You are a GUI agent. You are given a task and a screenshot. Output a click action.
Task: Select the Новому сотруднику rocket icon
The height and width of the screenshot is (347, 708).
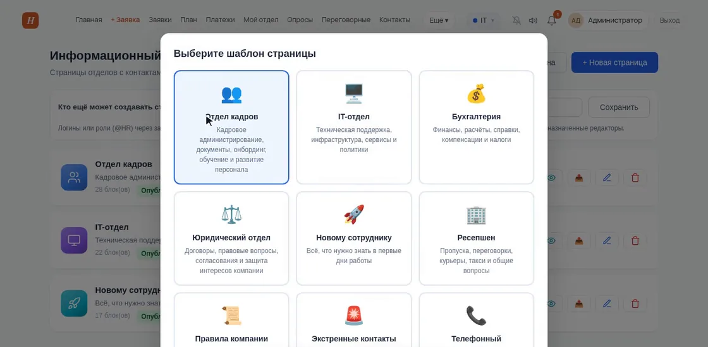[x=354, y=215]
